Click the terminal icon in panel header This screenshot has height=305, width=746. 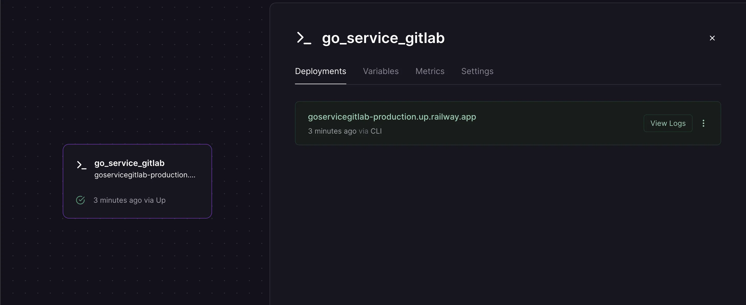pos(304,38)
